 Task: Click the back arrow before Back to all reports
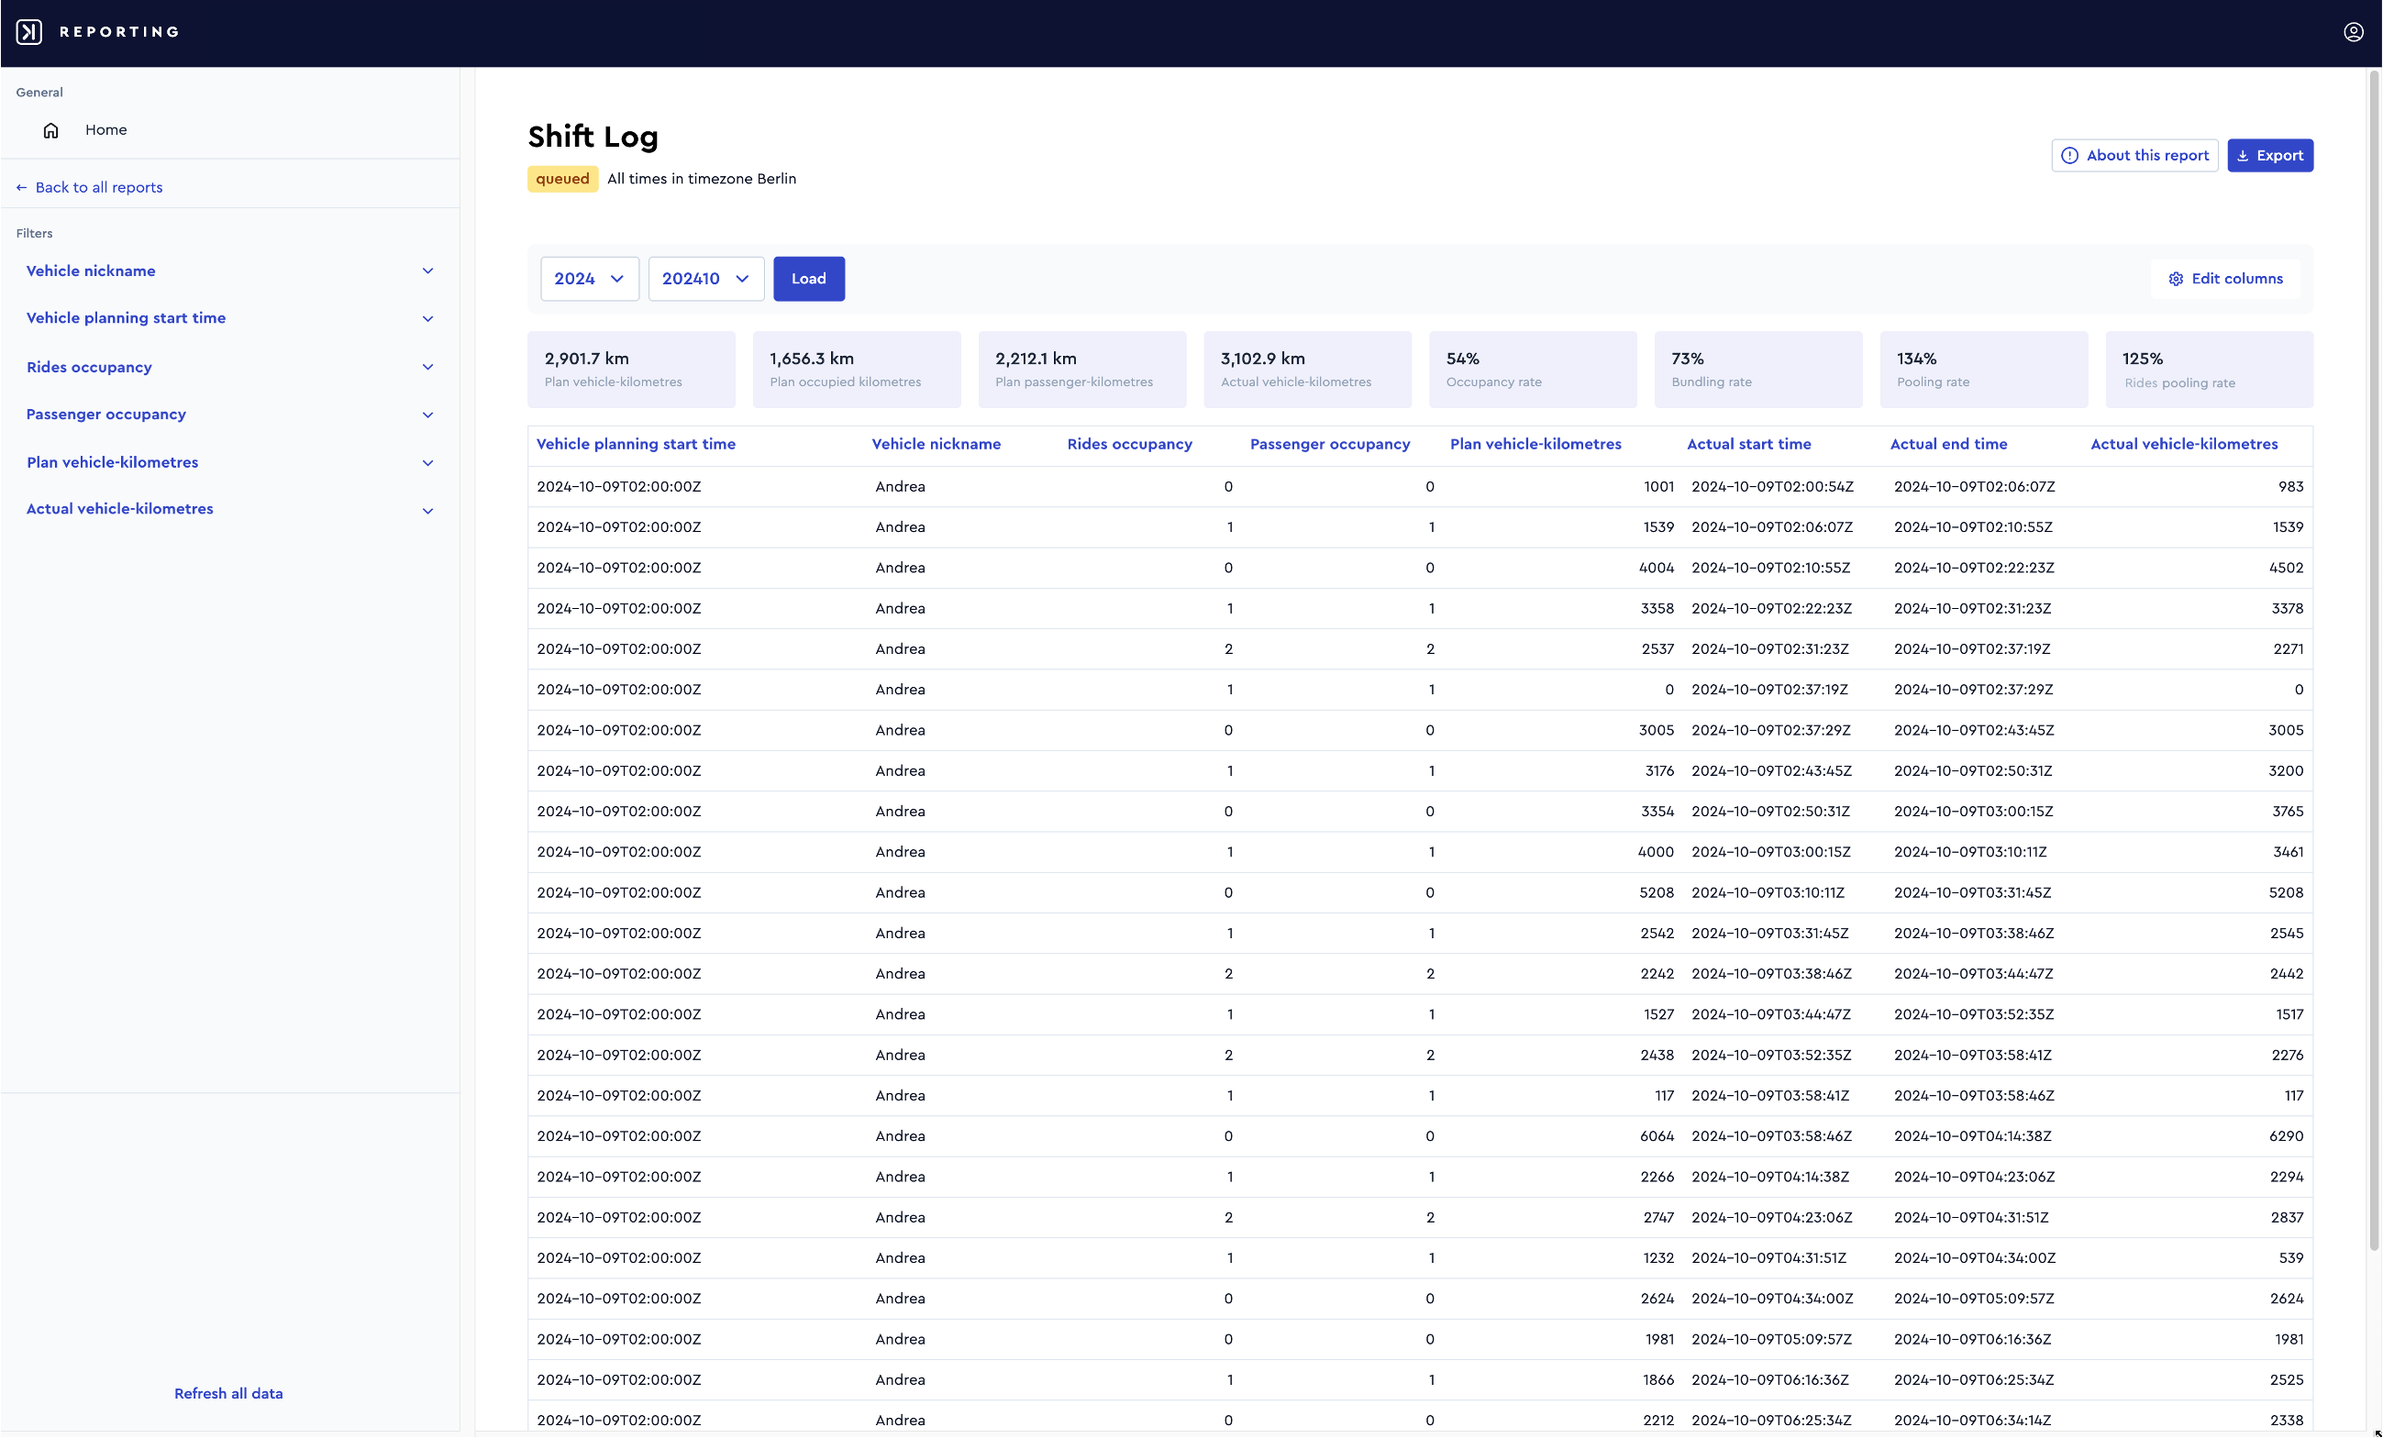[21, 188]
